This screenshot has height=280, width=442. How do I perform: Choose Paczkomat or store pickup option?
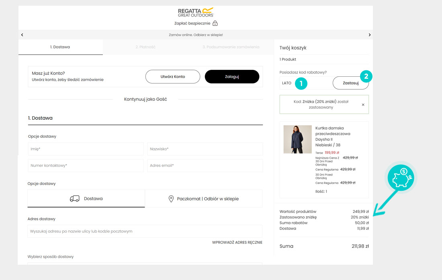click(x=204, y=199)
